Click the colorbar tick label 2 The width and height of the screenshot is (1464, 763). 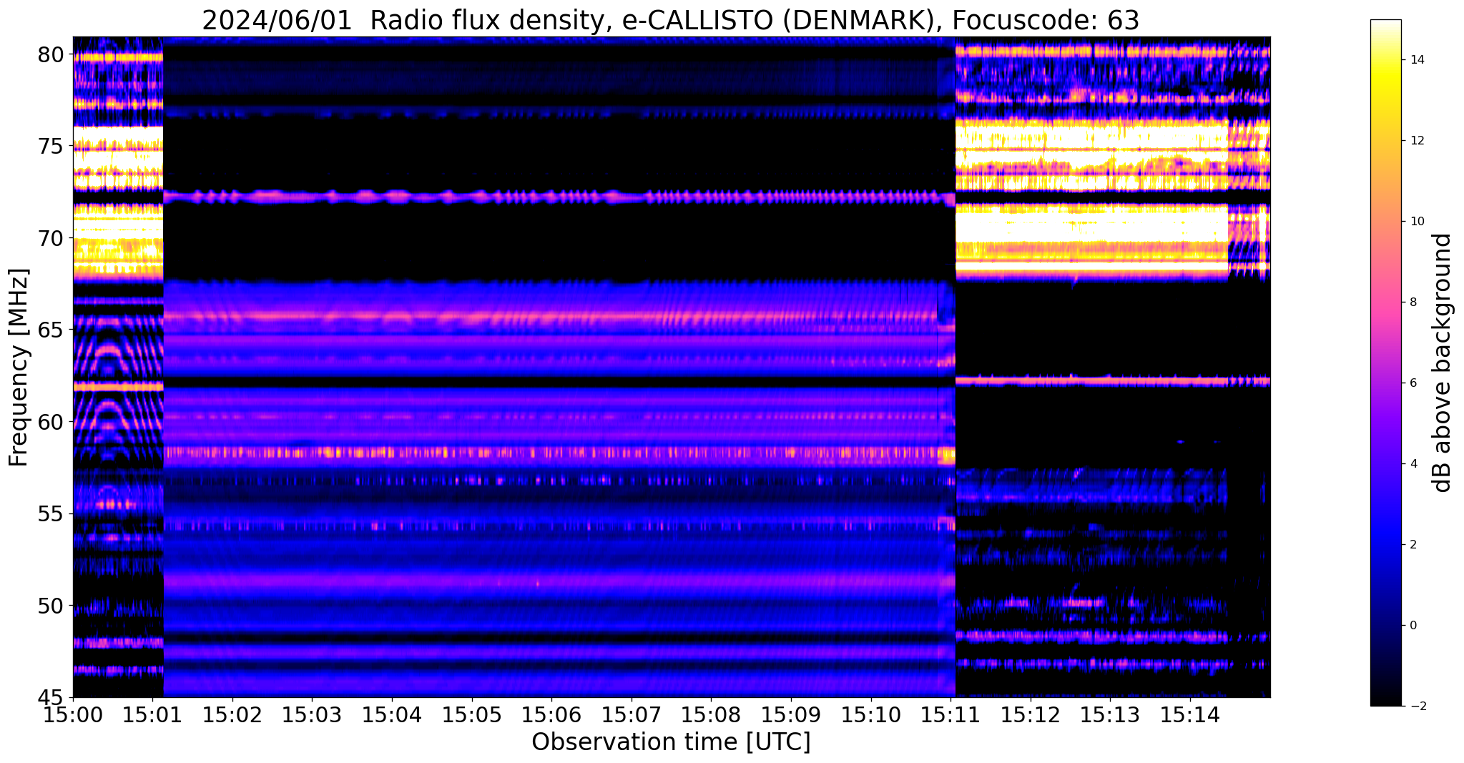click(x=1412, y=545)
